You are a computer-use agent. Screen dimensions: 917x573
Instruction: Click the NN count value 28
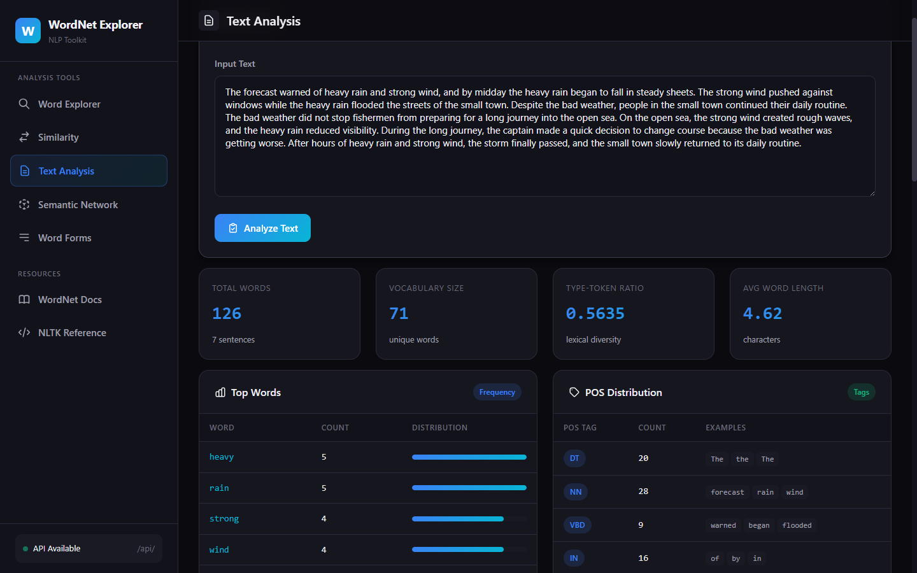pyautogui.click(x=643, y=491)
